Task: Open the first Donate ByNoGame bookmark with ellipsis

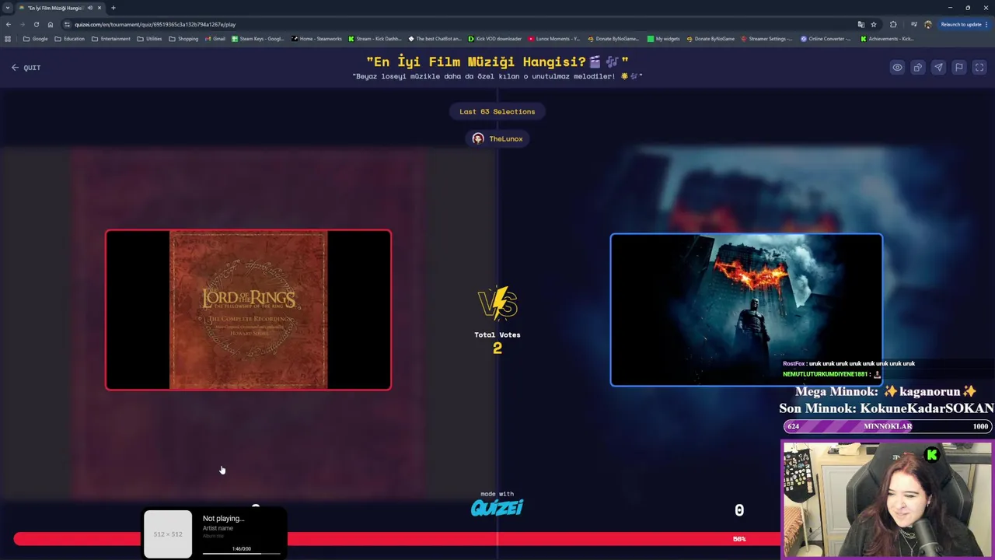Action: [613, 39]
